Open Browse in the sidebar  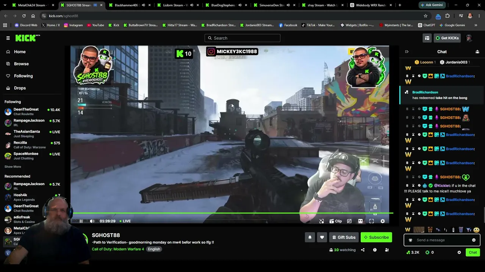click(21, 64)
